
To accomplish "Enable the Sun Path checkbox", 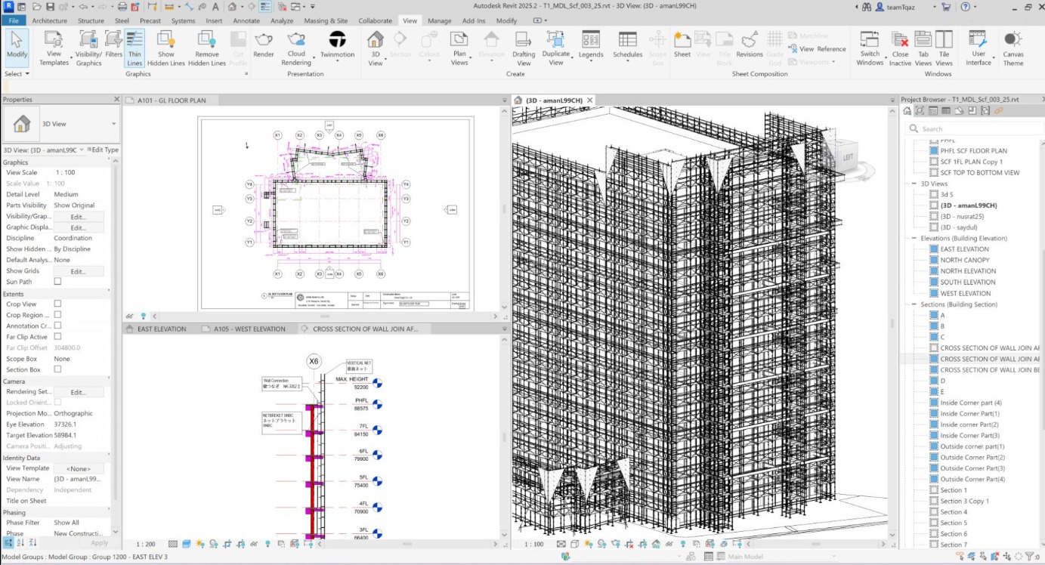I will pos(57,282).
